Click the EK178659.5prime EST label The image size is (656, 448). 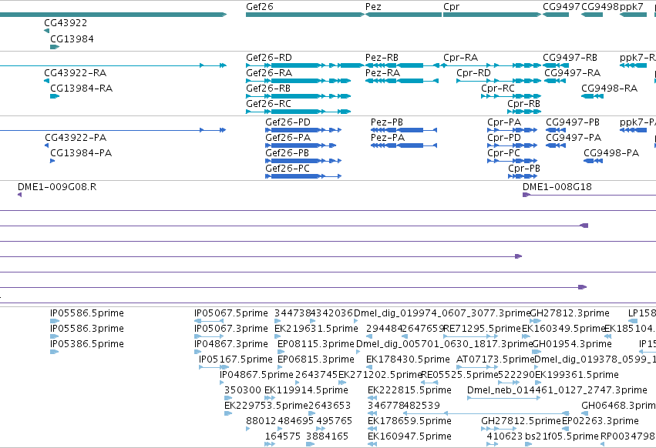pos(409,421)
